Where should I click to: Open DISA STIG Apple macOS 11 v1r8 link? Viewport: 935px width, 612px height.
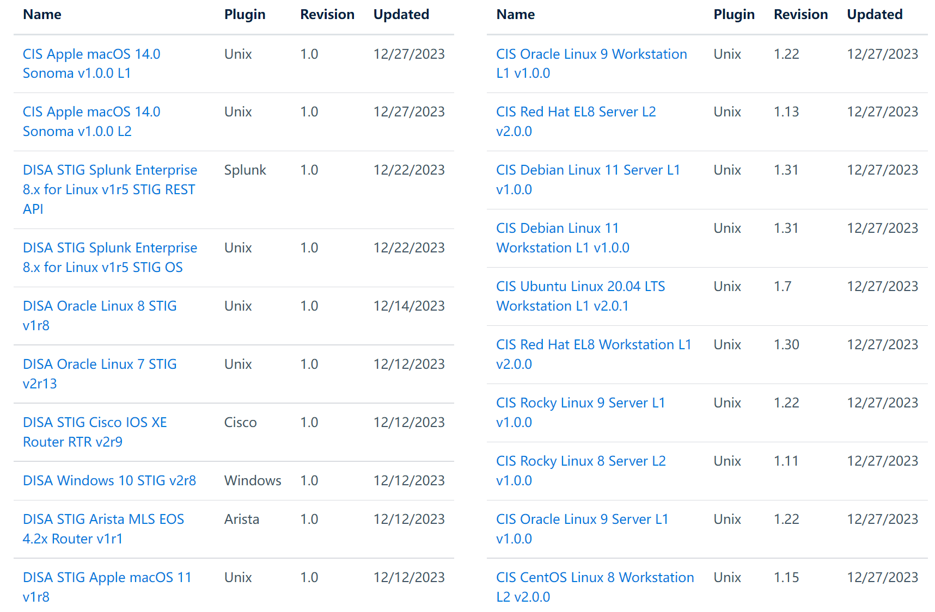point(107,587)
